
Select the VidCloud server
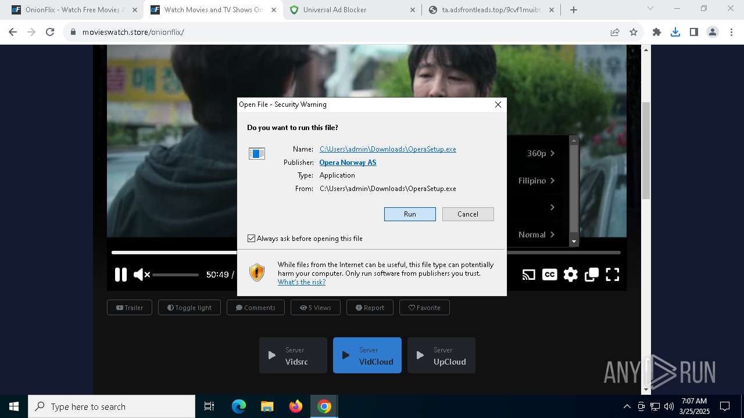click(367, 355)
